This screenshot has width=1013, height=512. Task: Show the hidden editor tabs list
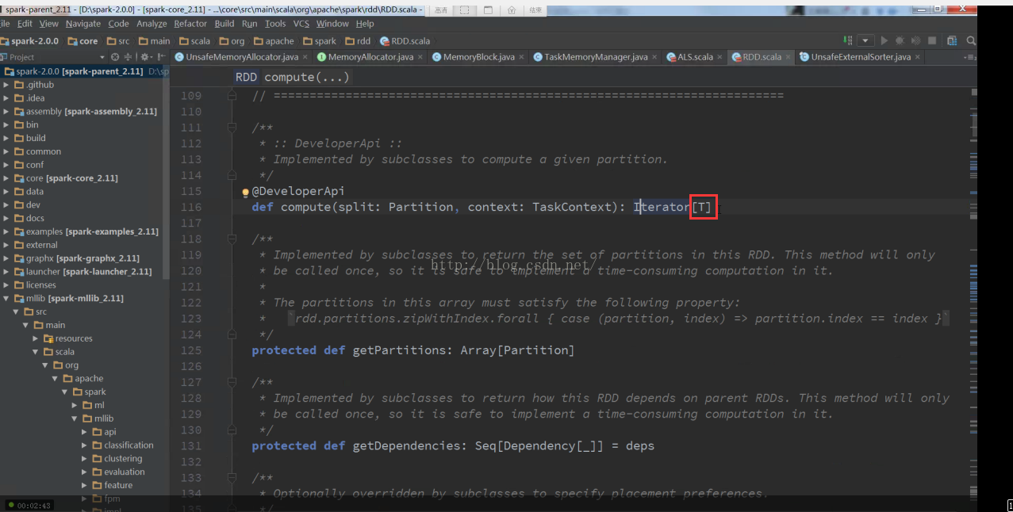970,57
